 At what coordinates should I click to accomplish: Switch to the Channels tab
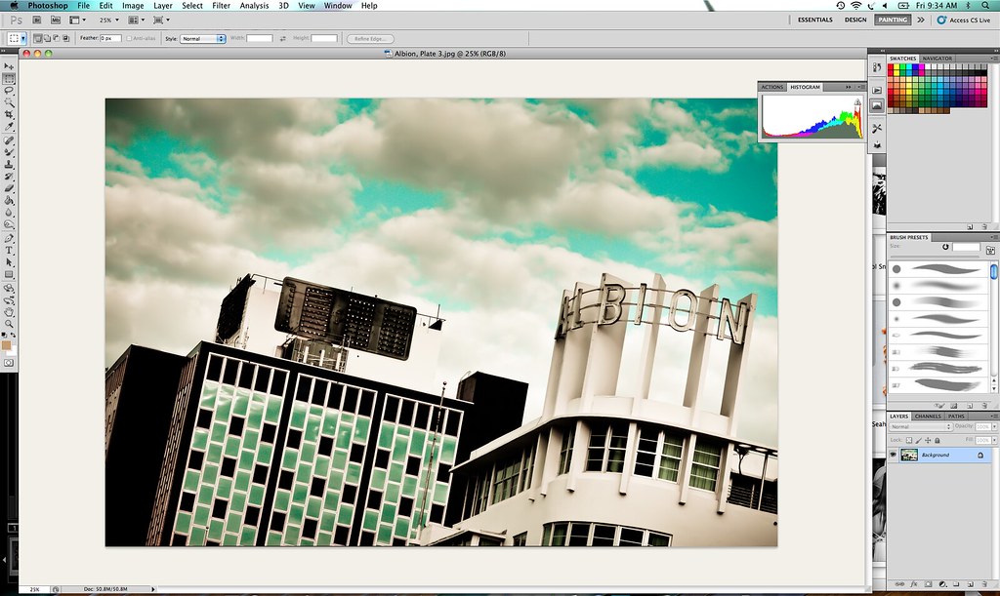pos(928,417)
